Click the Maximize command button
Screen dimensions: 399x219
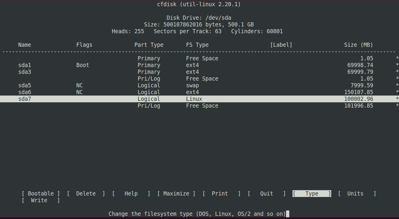[176, 193]
